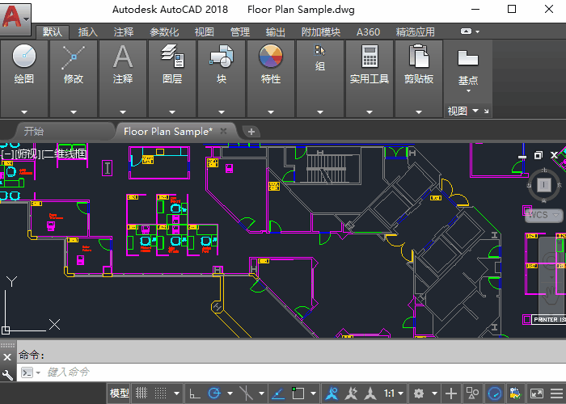Switch to the 视图 ribbon tab
The width and height of the screenshot is (566, 404).
[x=205, y=32]
